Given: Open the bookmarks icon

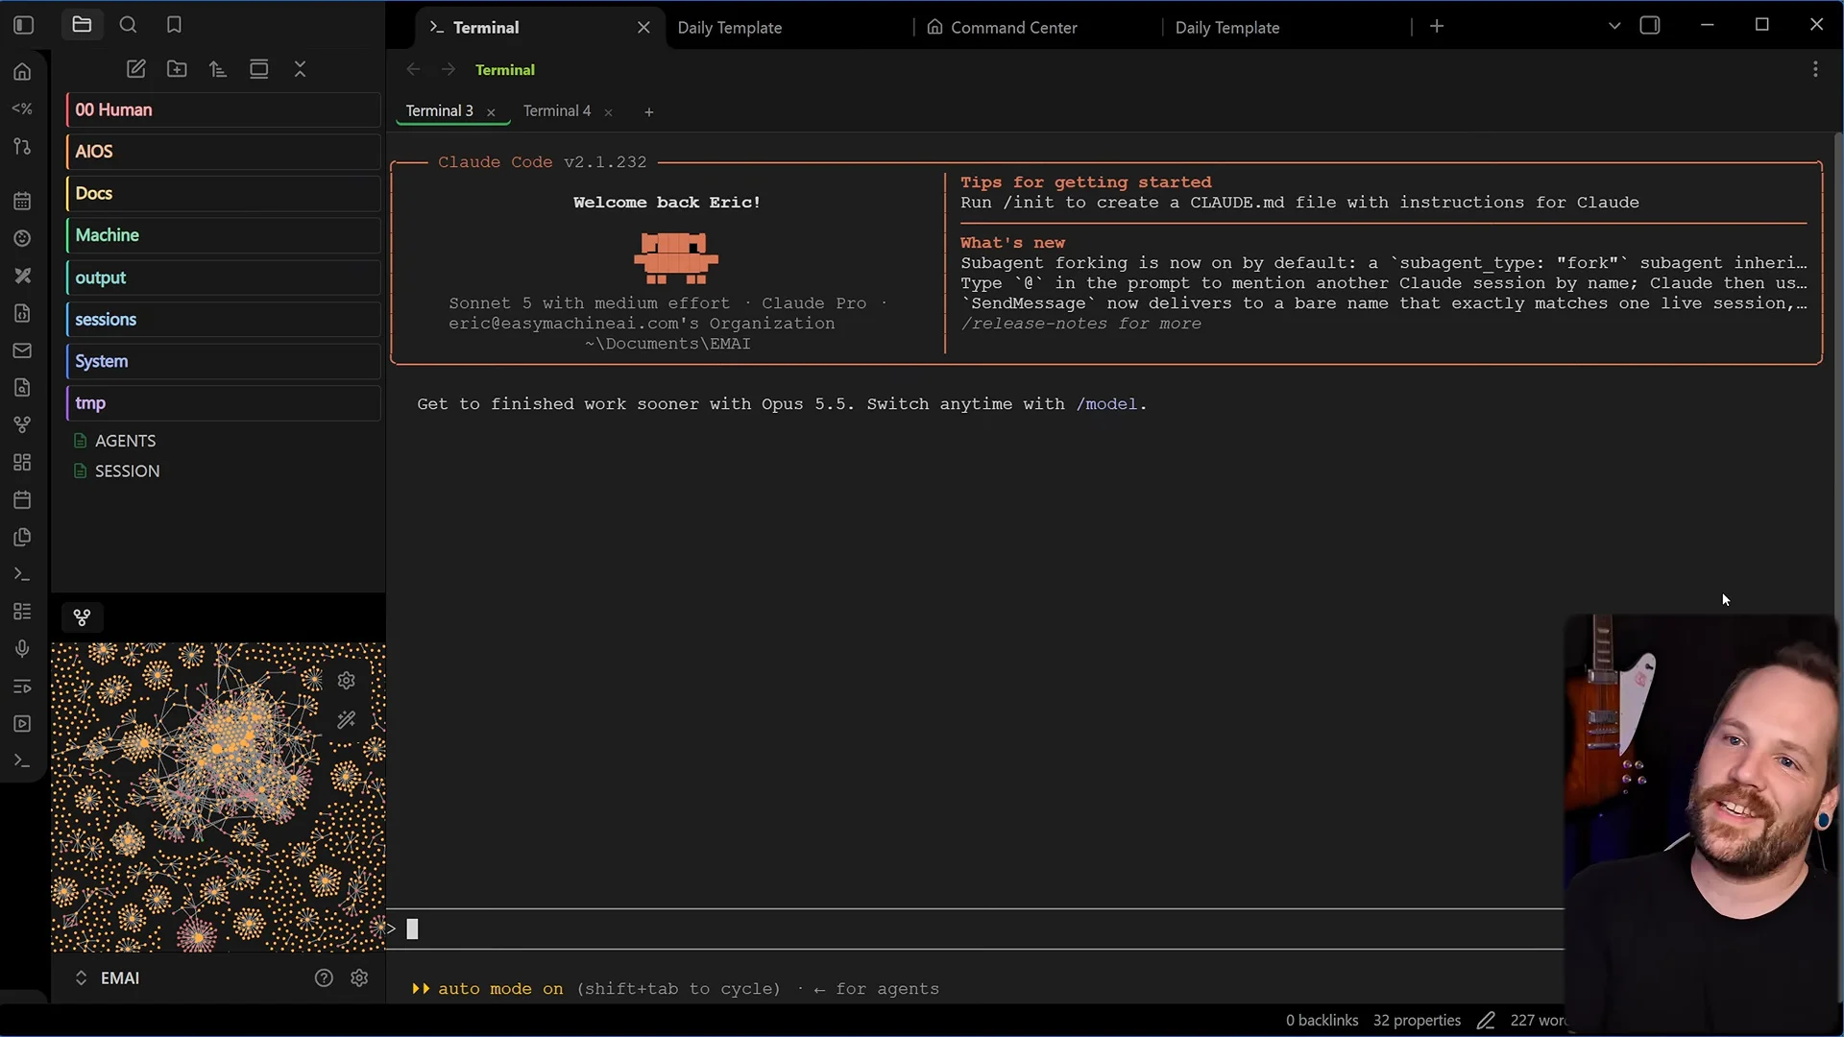Looking at the screenshot, I should [x=174, y=25].
